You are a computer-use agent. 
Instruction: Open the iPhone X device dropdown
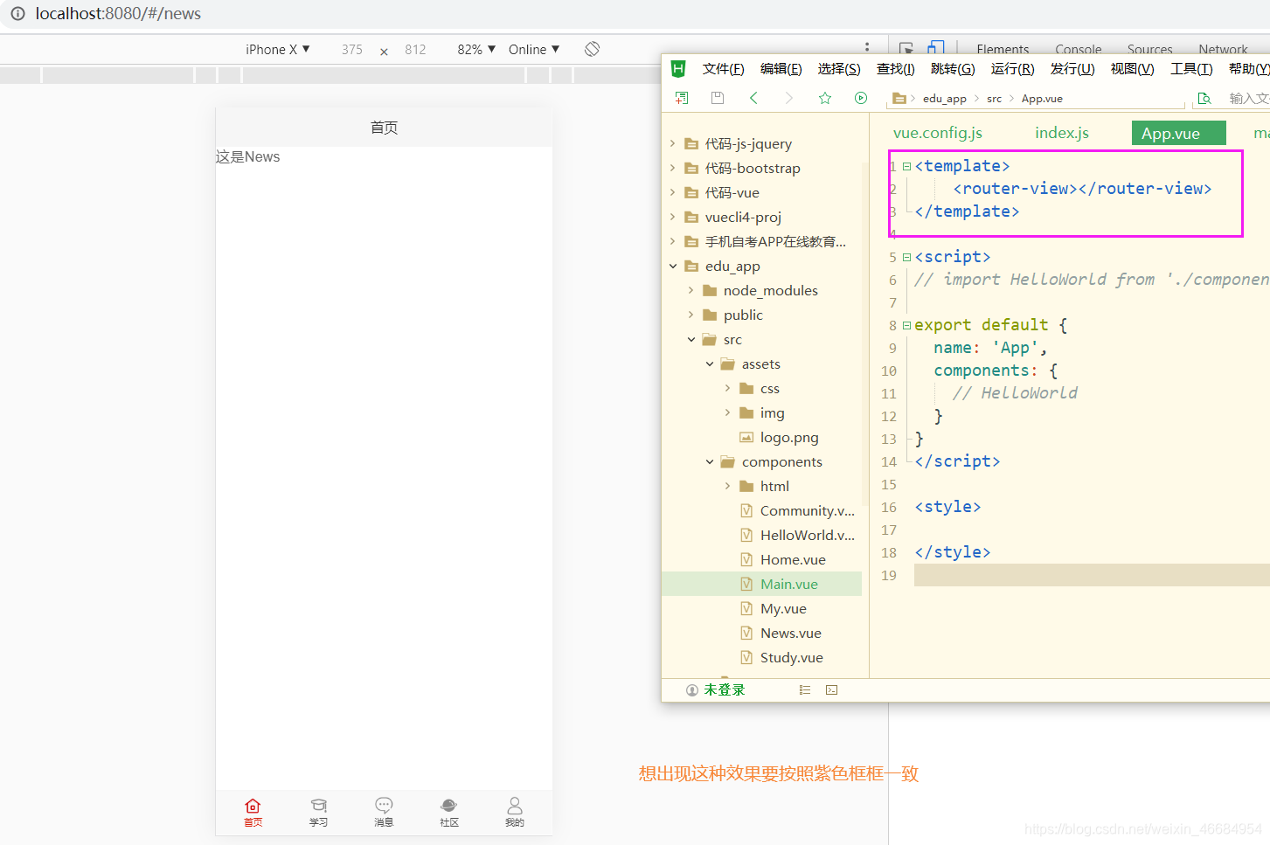pos(278,50)
